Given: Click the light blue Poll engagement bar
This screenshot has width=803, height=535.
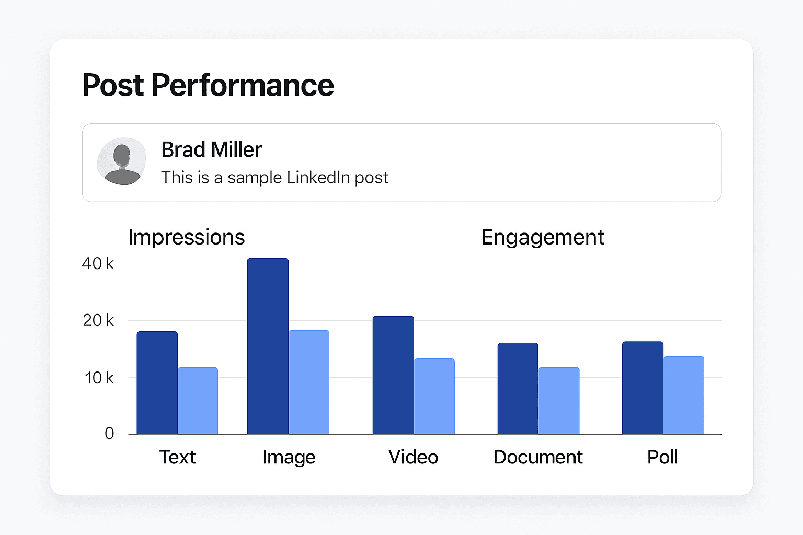Looking at the screenshot, I should click(x=684, y=395).
